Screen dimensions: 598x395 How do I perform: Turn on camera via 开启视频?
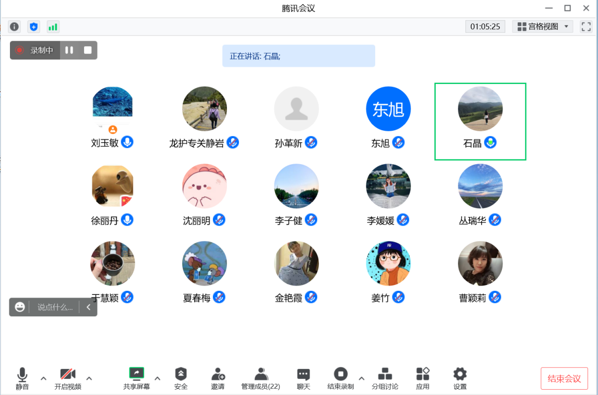68,378
